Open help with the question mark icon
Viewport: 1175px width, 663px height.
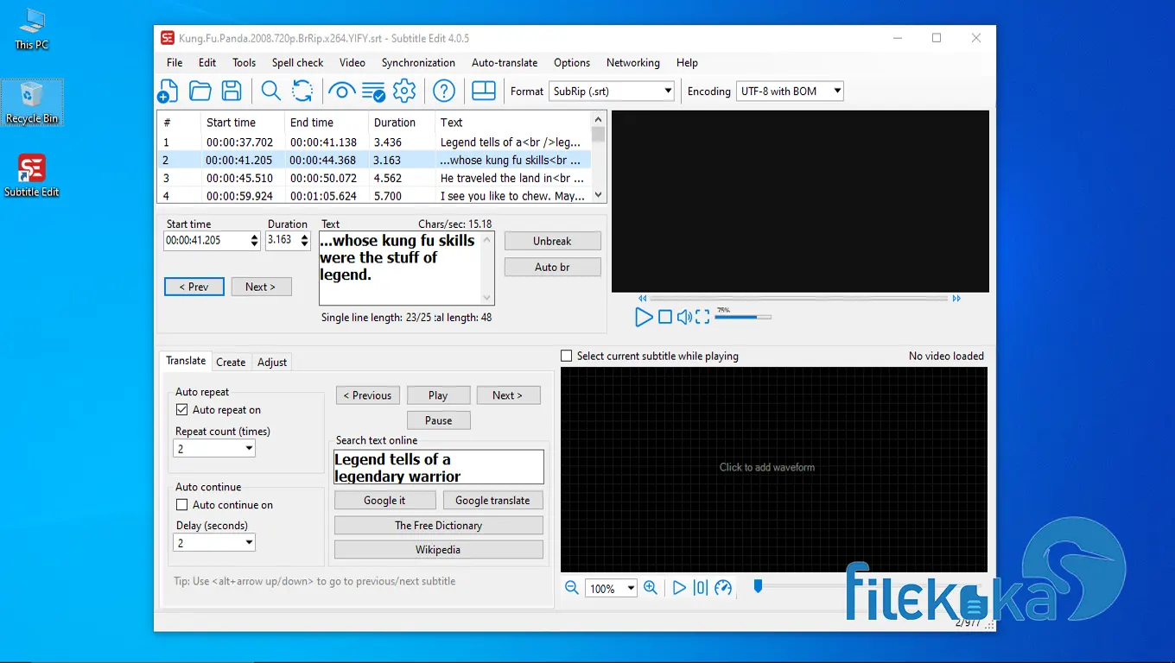point(444,91)
